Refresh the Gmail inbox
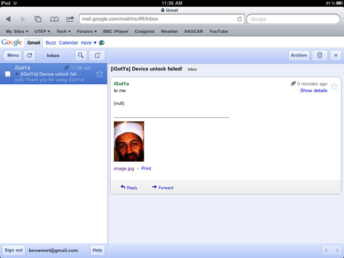344x258 pixels. [30, 55]
